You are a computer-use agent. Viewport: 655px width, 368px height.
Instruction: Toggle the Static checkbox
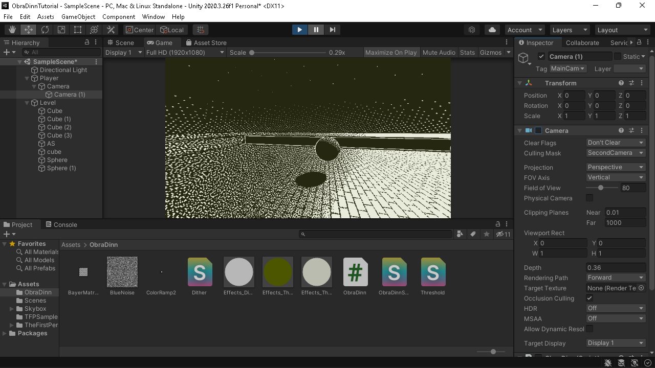tap(618, 56)
